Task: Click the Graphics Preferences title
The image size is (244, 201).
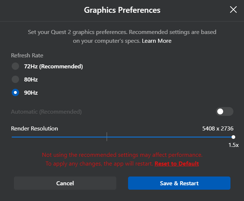Action: [x=122, y=10]
